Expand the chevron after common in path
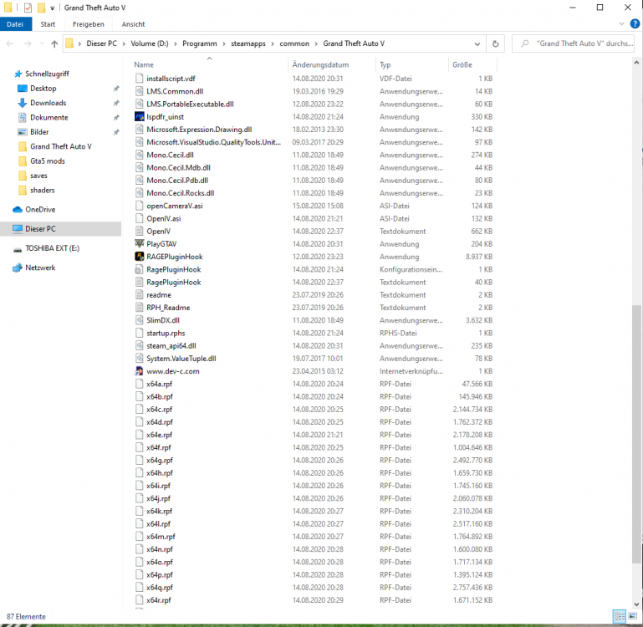The height and width of the screenshot is (627, 643). 316,43
